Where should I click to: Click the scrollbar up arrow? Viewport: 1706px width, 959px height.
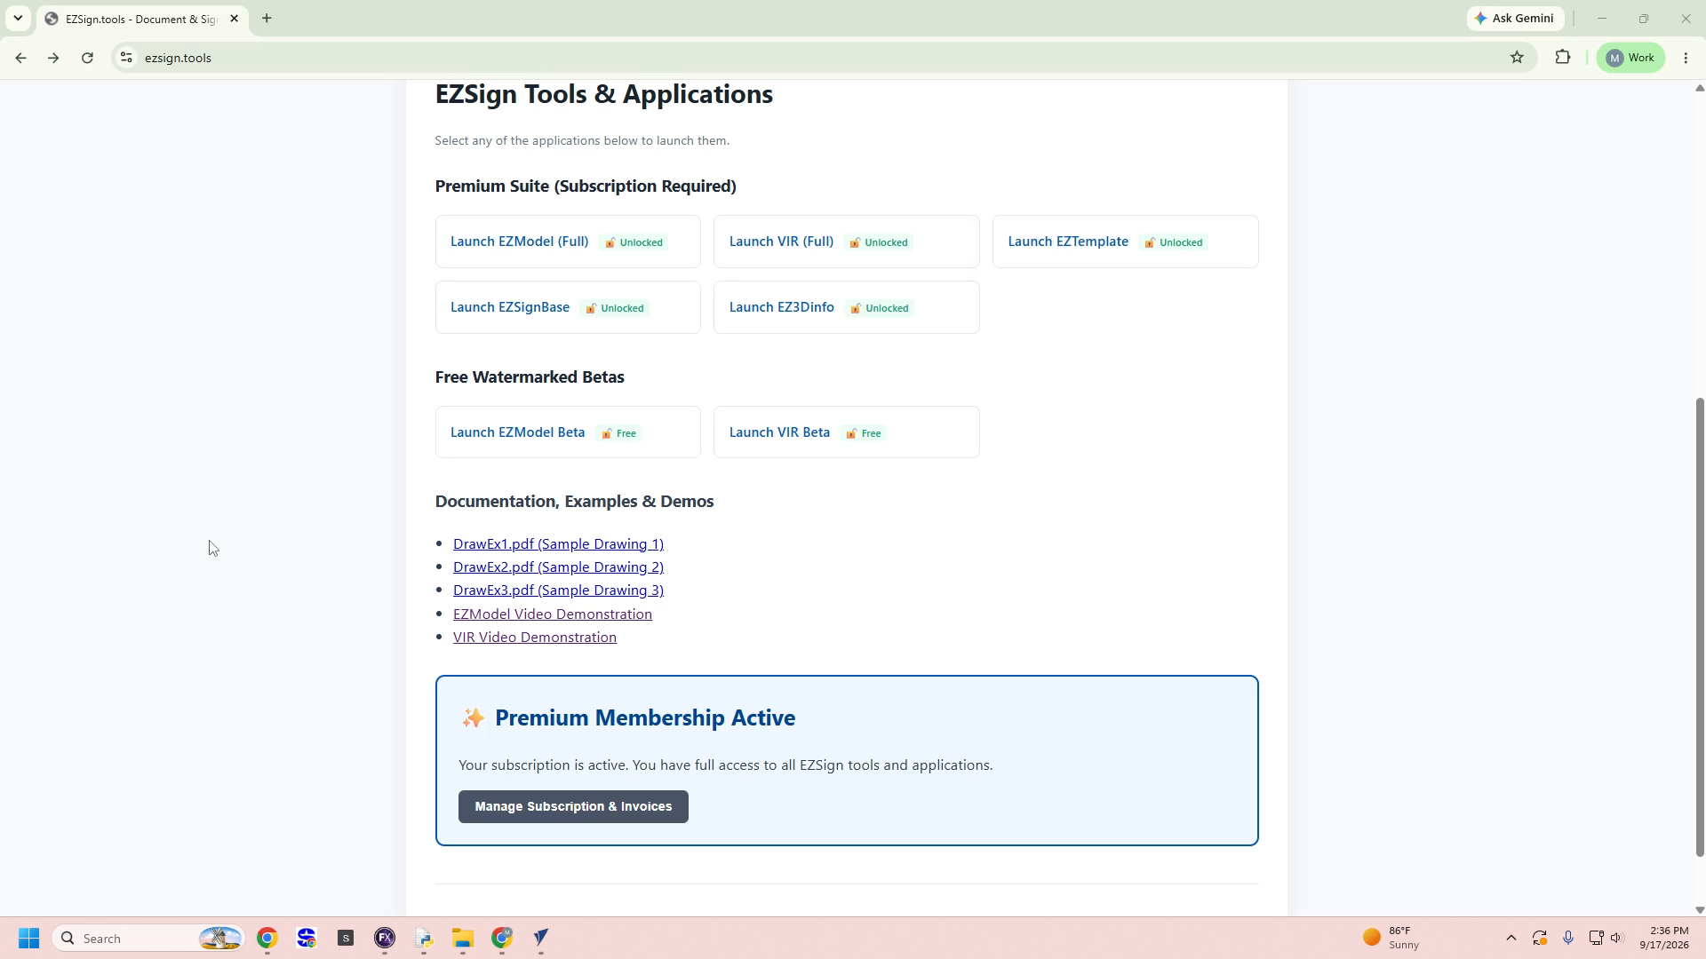click(x=1700, y=88)
